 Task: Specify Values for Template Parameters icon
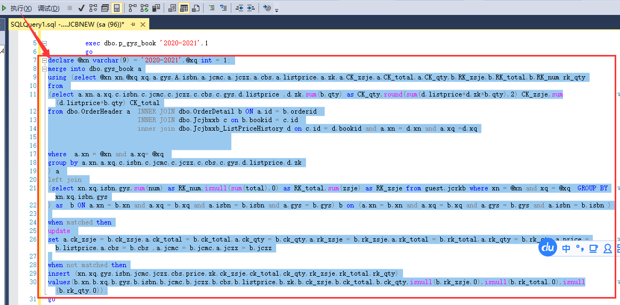[x=267, y=8]
